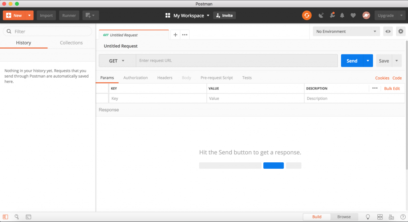Expand the New button dropdown arrow

(29, 16)
